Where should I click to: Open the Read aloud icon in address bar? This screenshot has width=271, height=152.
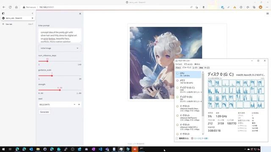point(191,7)
